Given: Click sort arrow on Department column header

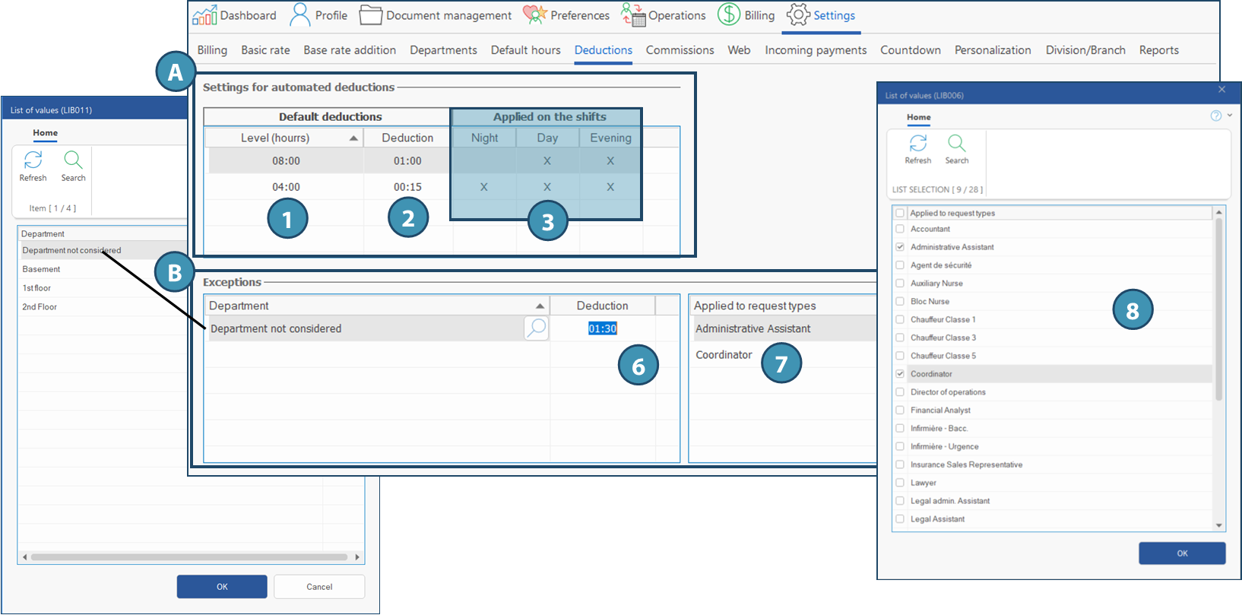Looking at the screenshot, I should click(x=540, y=306).
